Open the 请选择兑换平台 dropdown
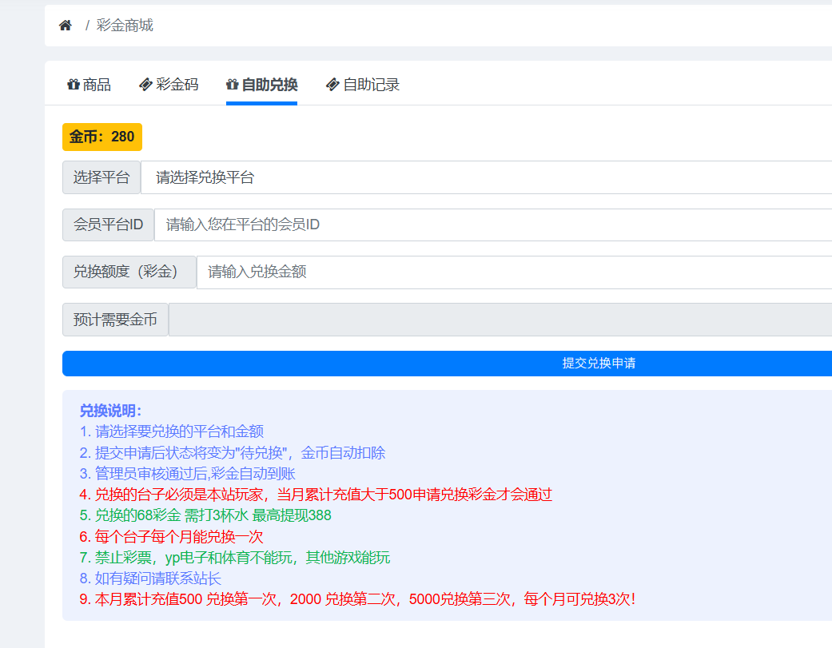This screenshot has height=648, width=832. (x=488, y=177)
